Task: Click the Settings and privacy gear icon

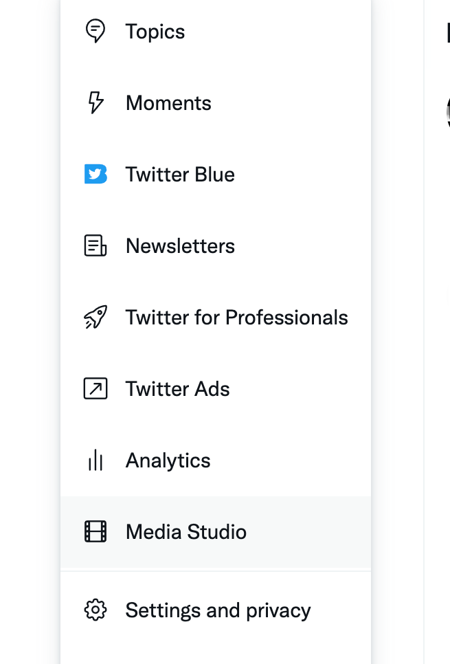Action: point(95,610)
